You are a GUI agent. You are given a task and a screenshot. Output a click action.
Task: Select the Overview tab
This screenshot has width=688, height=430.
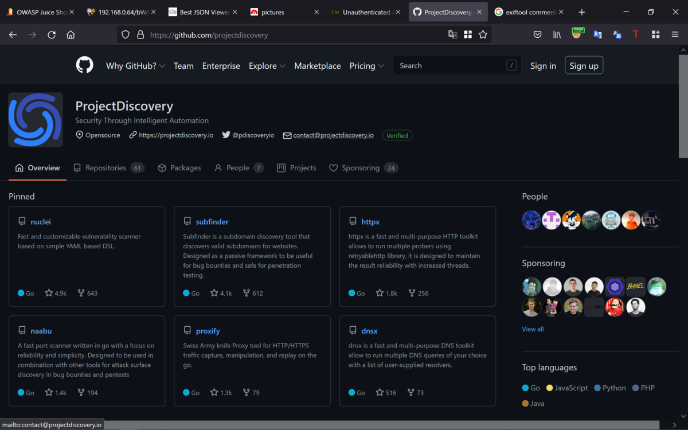click(x=37, y=168)
